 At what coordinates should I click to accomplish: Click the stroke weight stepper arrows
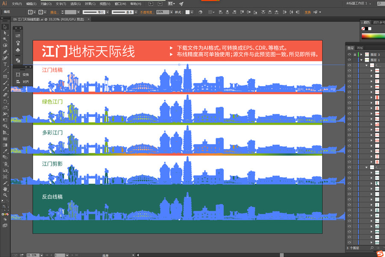click(62, 12)
